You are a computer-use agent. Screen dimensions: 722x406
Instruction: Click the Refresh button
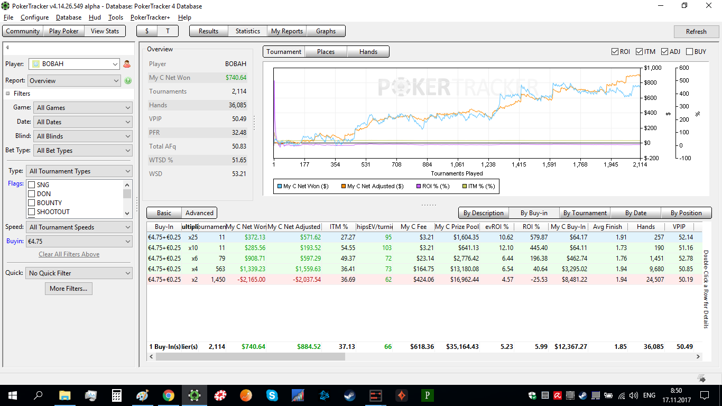[696, 31]
